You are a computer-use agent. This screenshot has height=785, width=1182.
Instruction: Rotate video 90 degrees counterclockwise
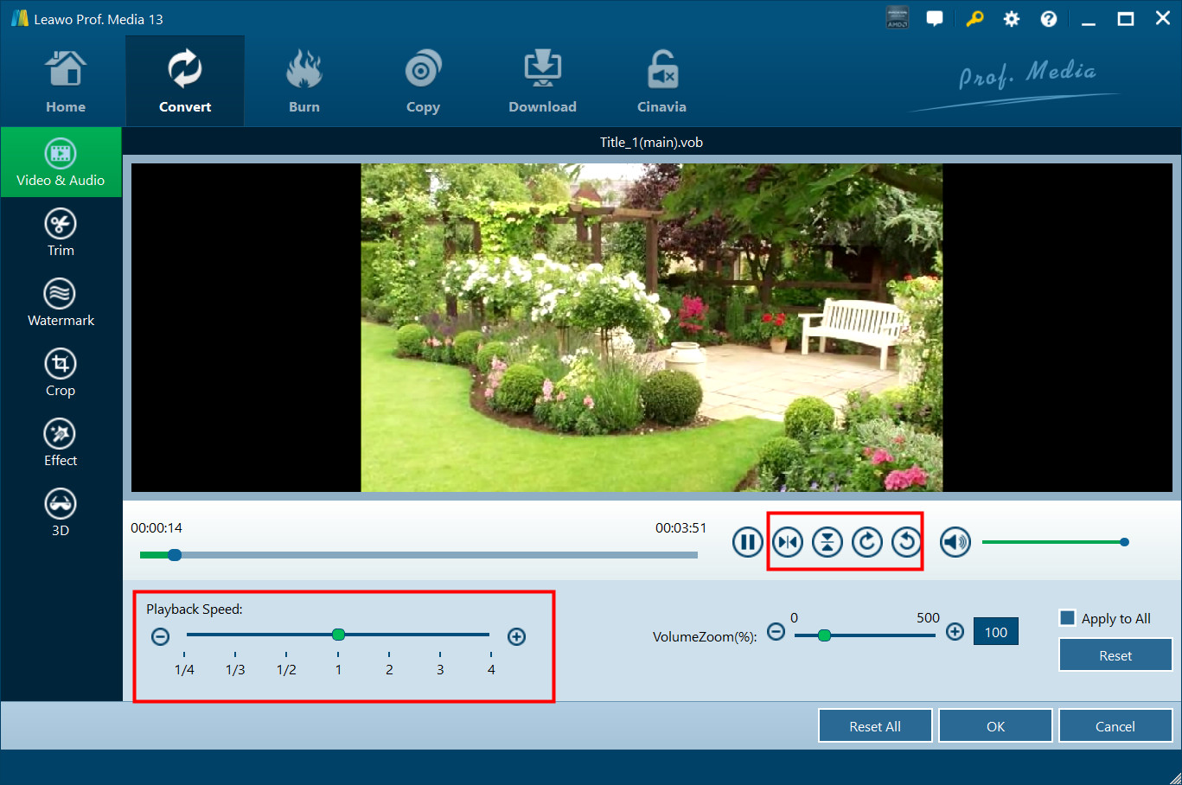(x=906, y=542)
